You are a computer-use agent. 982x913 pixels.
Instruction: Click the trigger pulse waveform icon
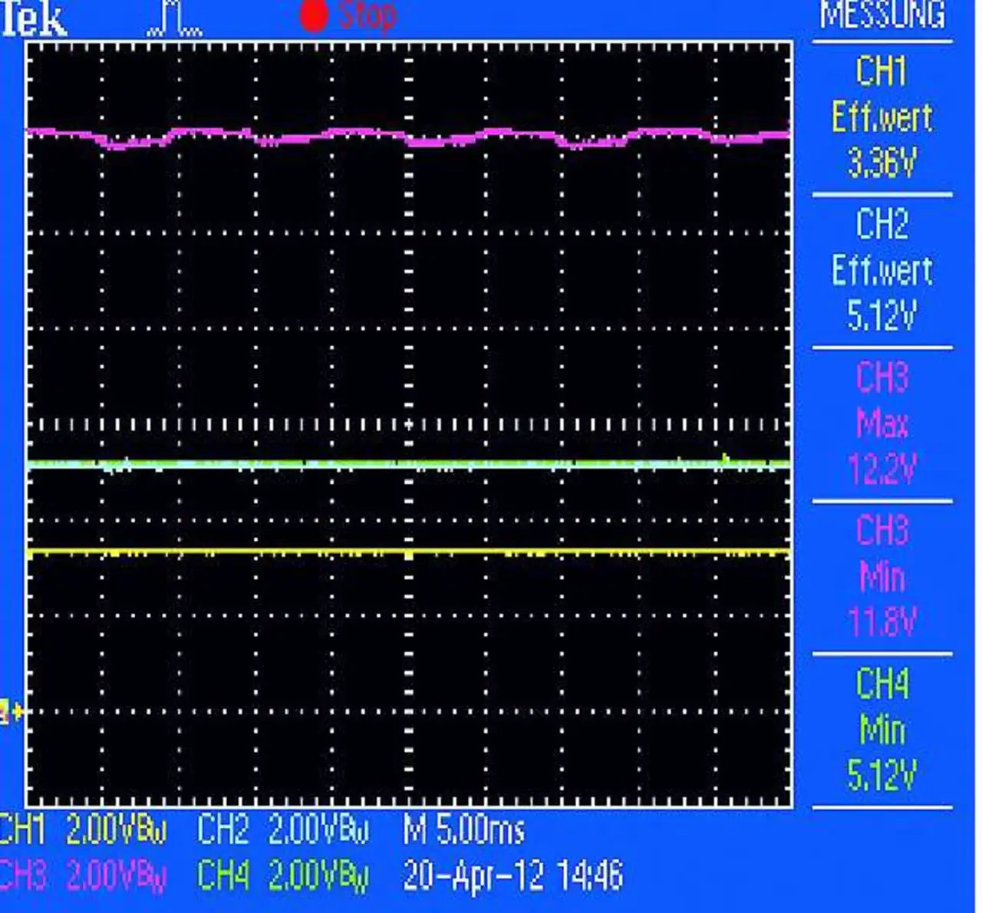tap(175, 18)
